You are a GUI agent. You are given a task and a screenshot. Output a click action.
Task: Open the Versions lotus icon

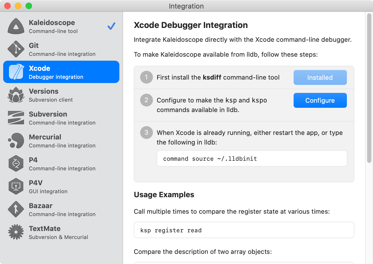click(x=16, y=95)
